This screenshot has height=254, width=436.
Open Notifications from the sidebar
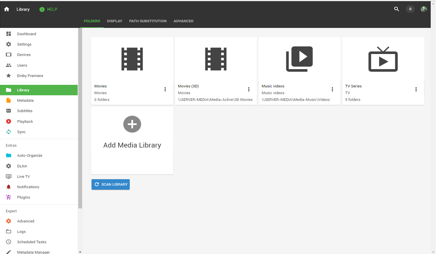coord(39,187)
